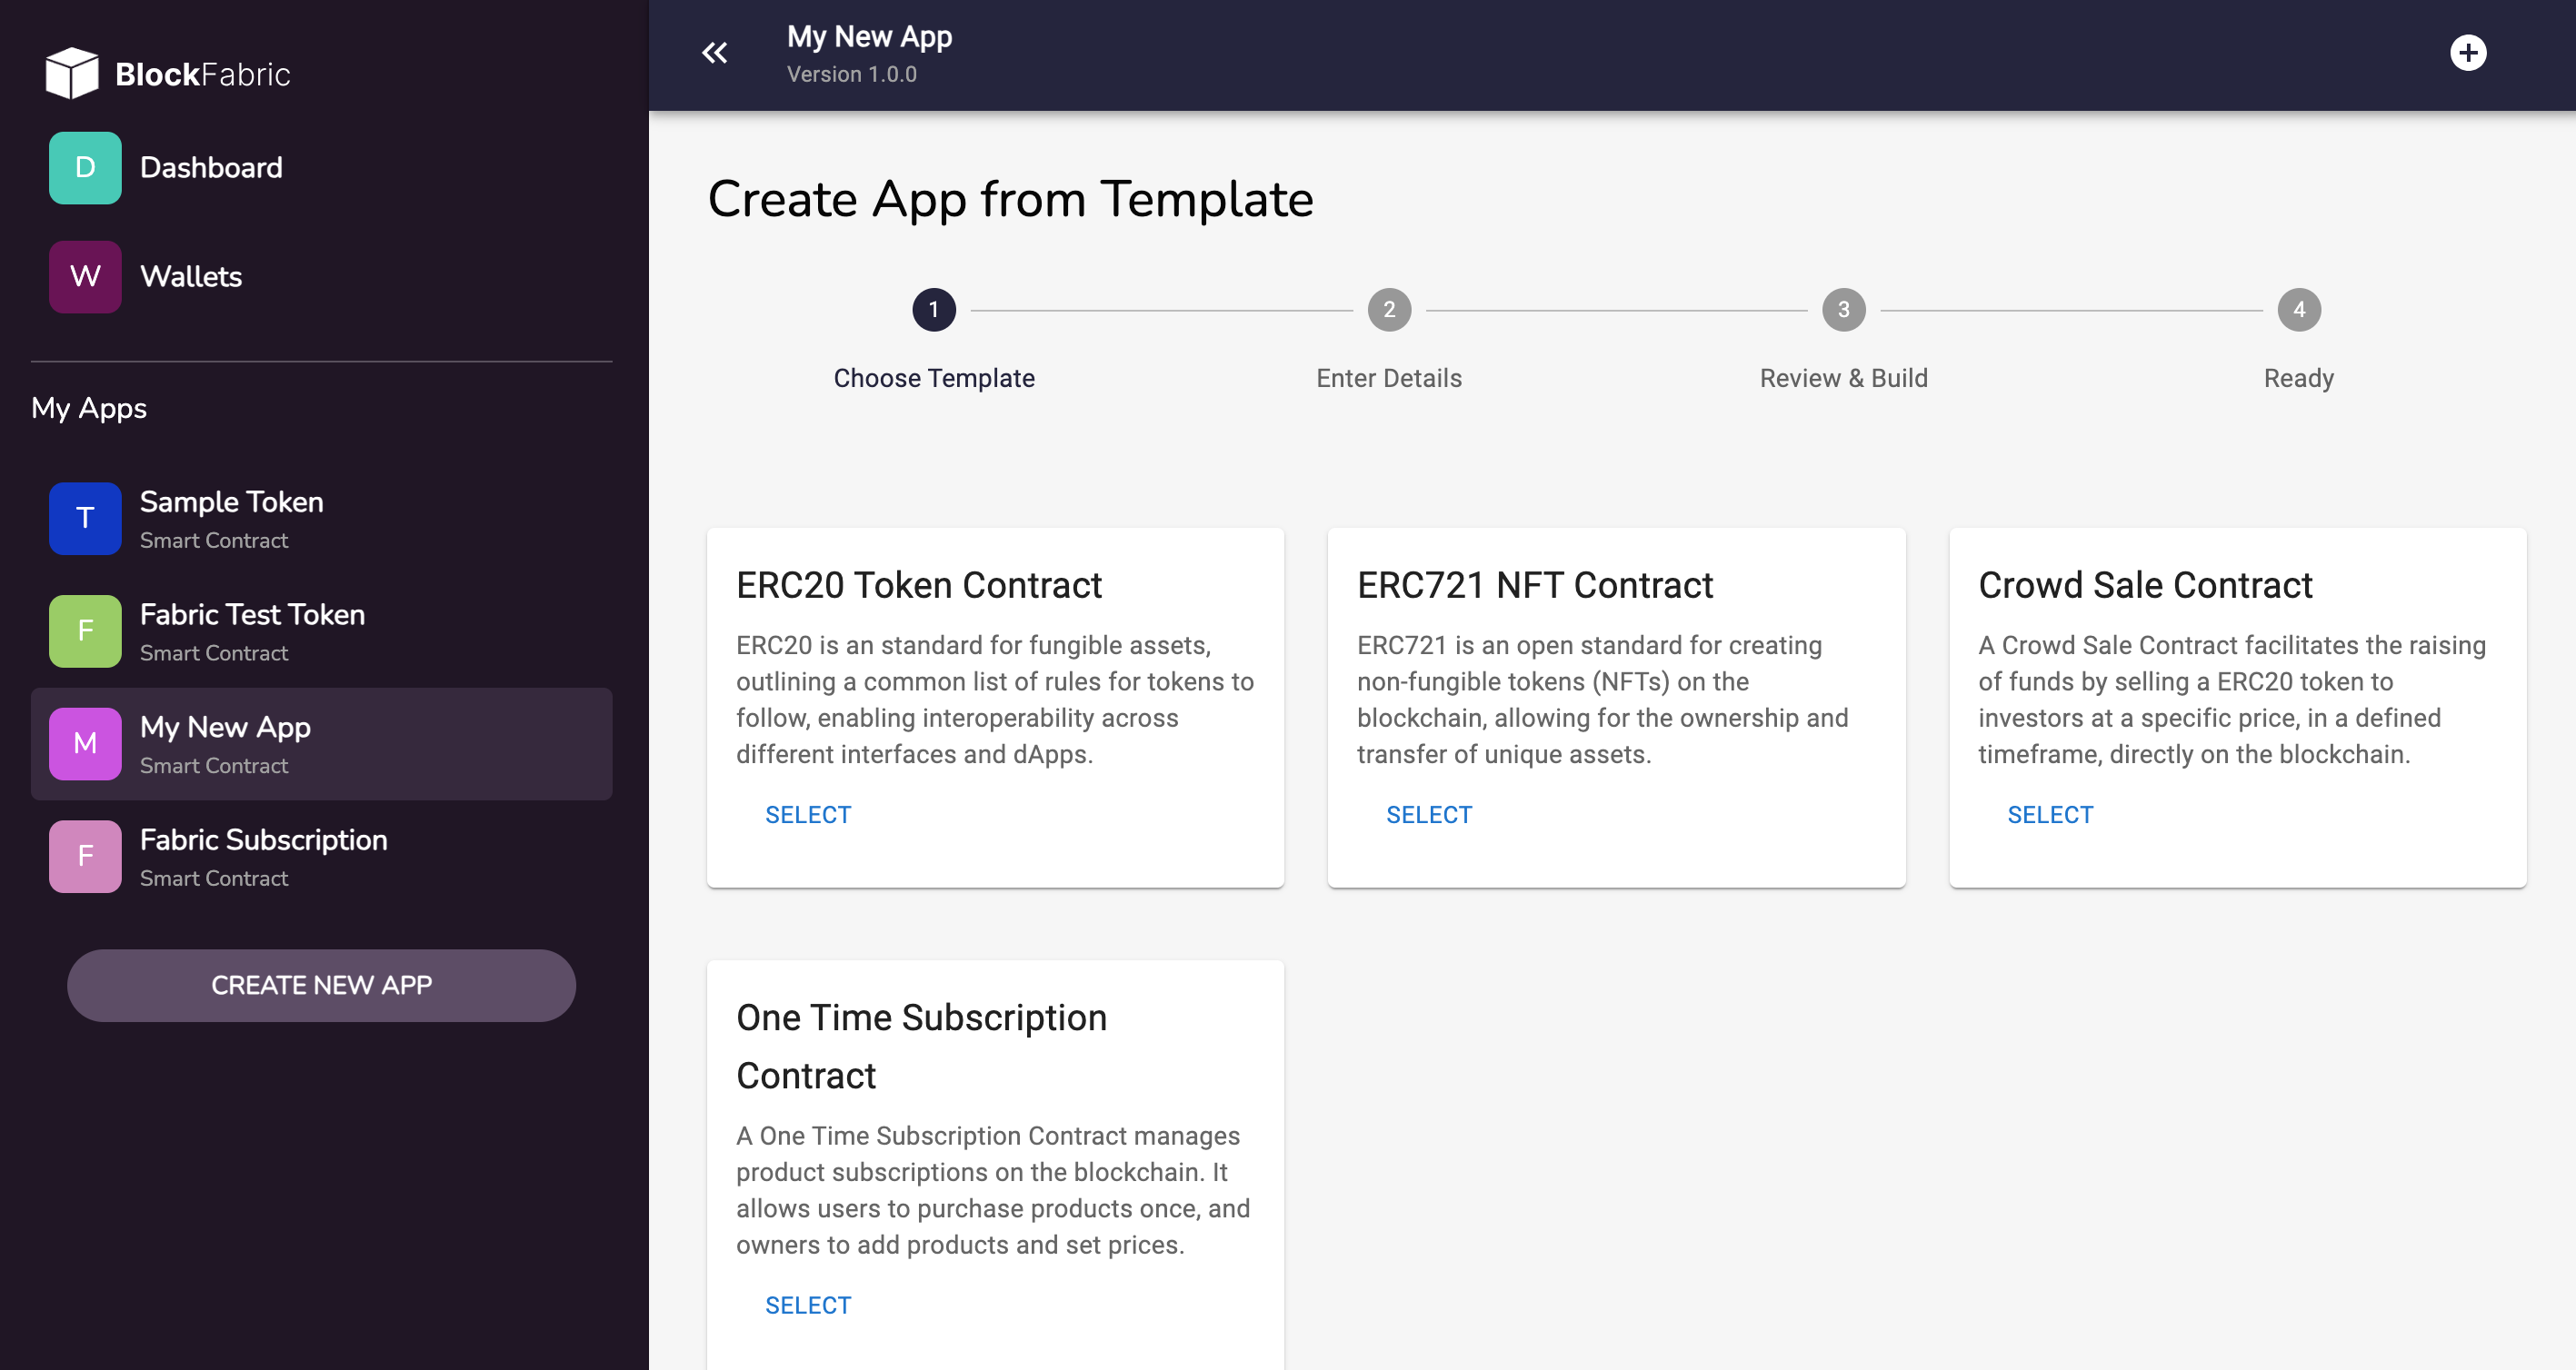Click the plus circle icon in header

point(2467,53)
